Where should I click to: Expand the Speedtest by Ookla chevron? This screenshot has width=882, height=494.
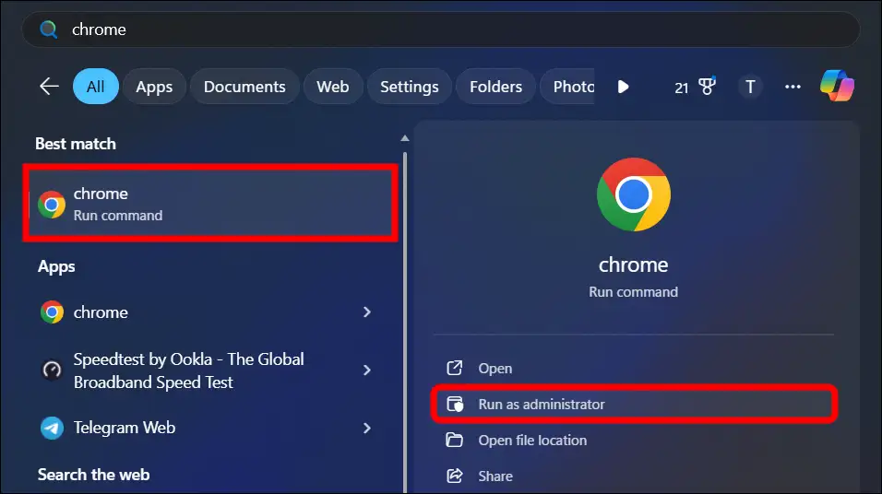(367, 370)
